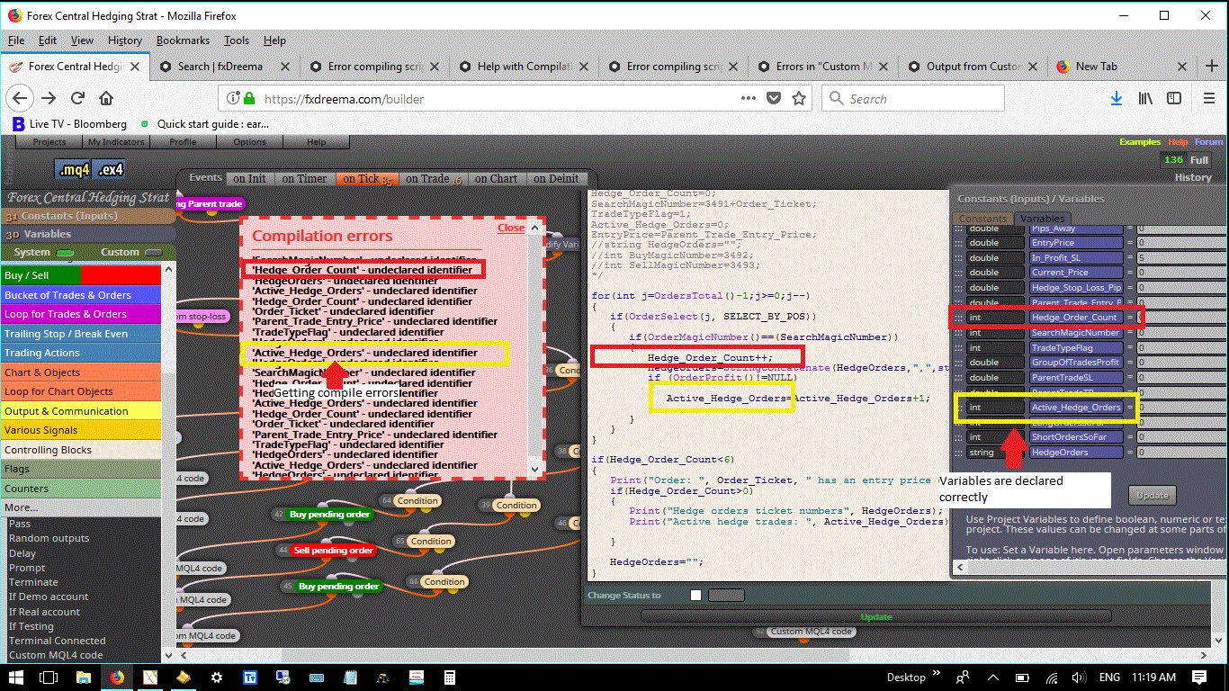Go back with the browser Back arrow
This screenshot has height=691, width=1229.
21,98
